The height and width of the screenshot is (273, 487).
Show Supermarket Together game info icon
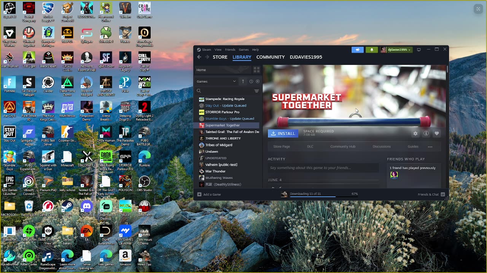[426, 133]
